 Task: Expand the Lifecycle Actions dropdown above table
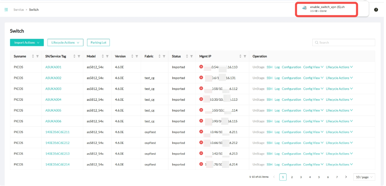coord(65,42)
